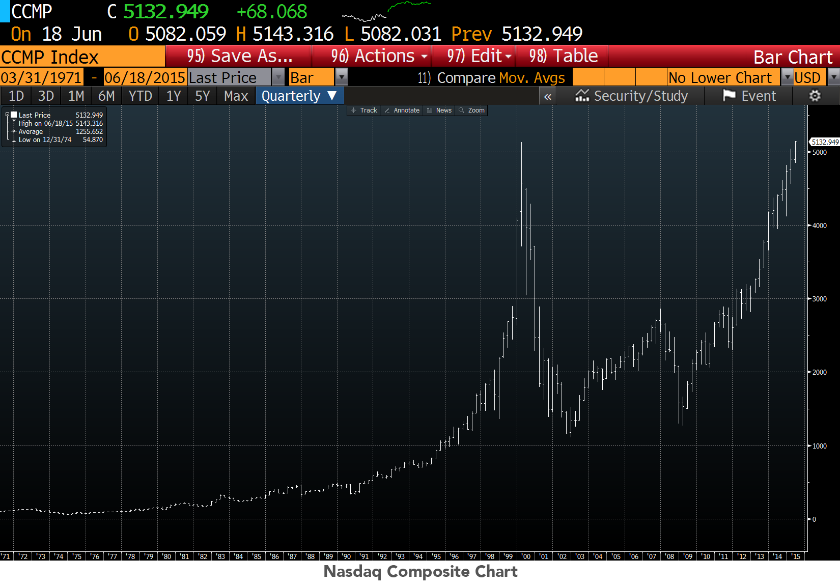Screen dimensions: 840x586
Task: Select the 6M range tab
Action: point(106,96)
